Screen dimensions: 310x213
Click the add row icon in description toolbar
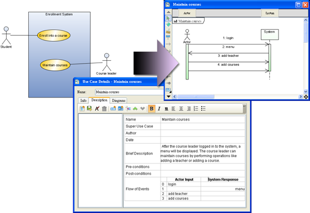point(113,109)
